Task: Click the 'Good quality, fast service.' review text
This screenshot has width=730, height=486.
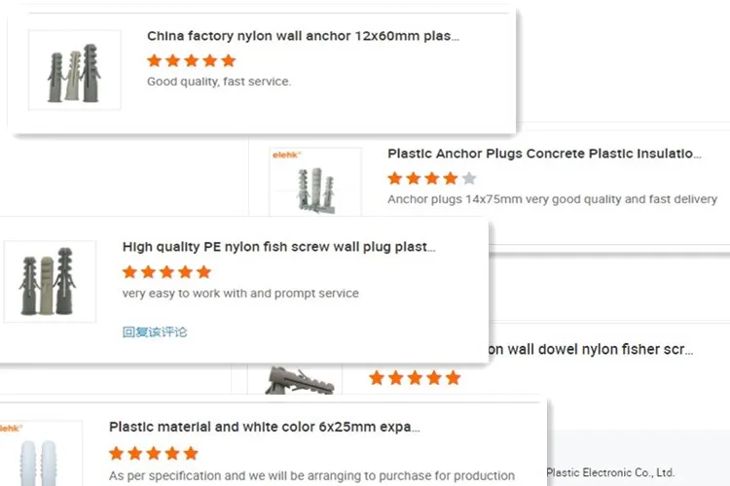Action: coord(218,82)
